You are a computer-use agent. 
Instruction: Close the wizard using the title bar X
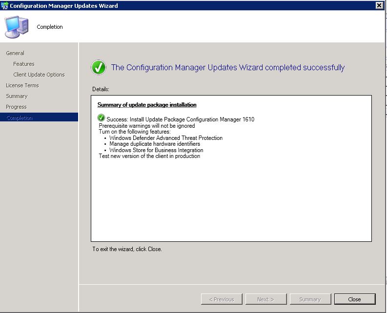379,5
